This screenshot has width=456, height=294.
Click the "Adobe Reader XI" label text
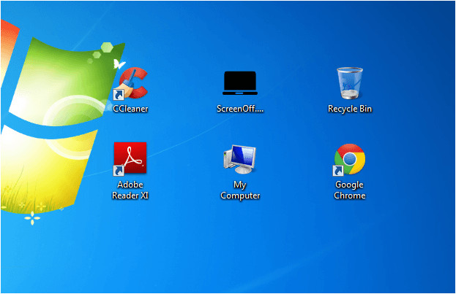[x=130, y=190]
